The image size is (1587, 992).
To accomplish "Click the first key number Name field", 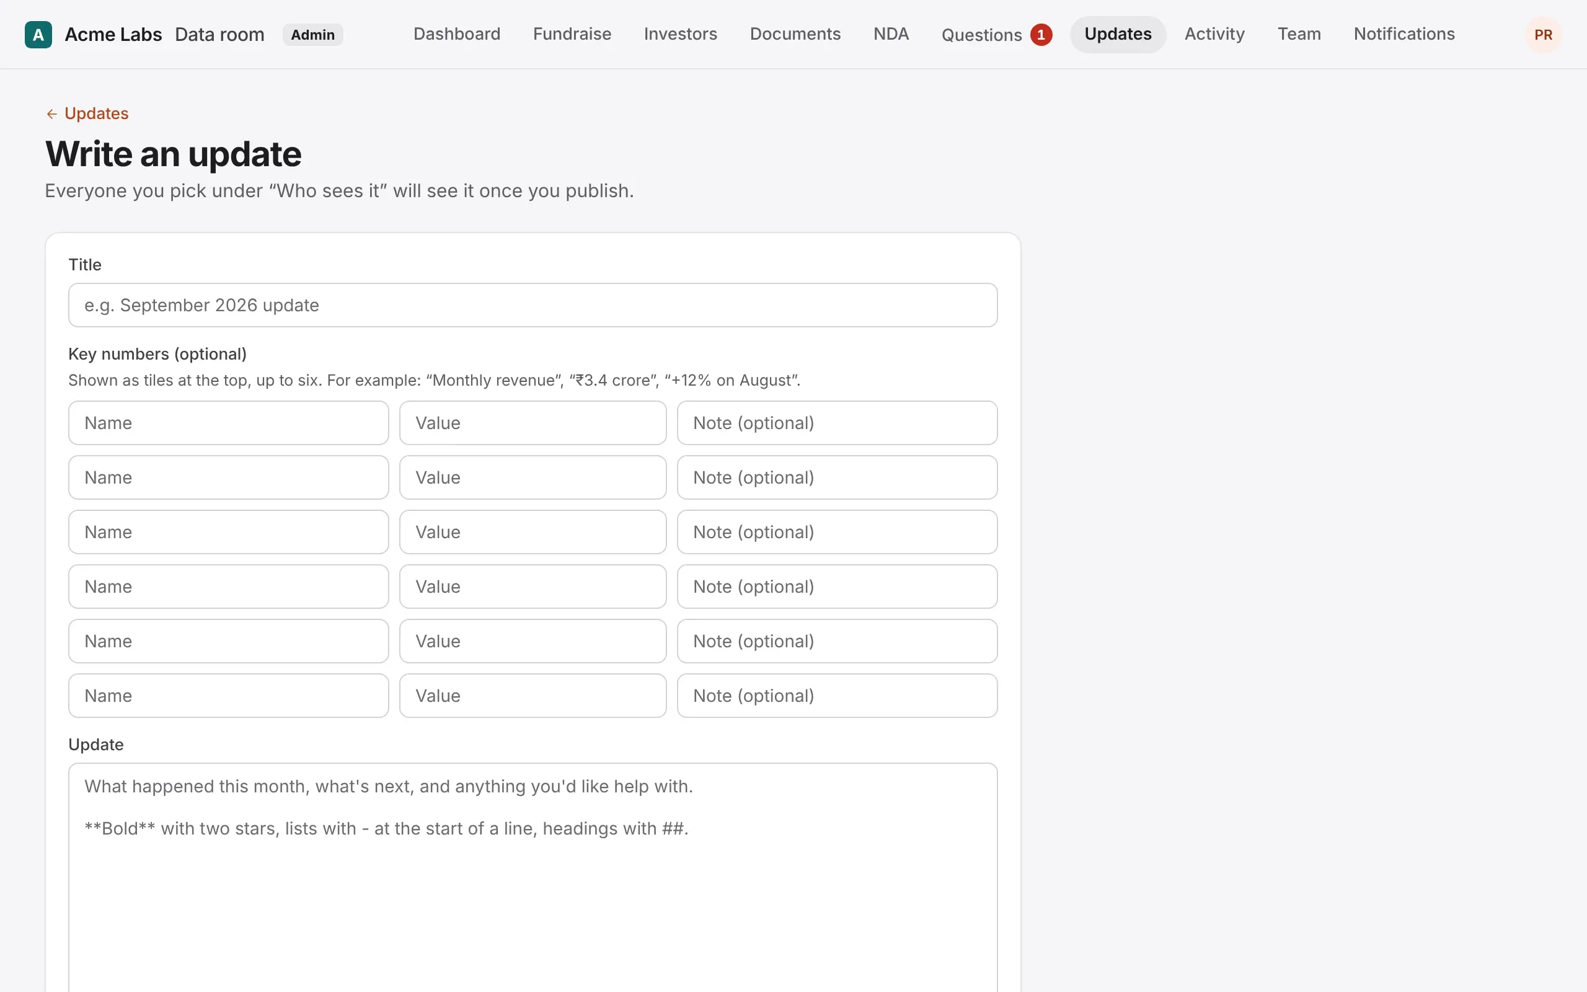I will tap(228, 423).
